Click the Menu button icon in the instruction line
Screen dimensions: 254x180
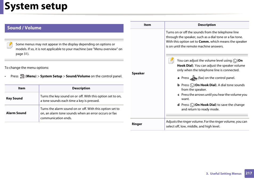coord(22,76)
